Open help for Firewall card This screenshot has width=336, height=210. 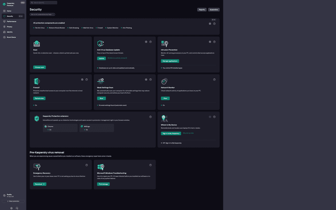click(x=87, y=80)
